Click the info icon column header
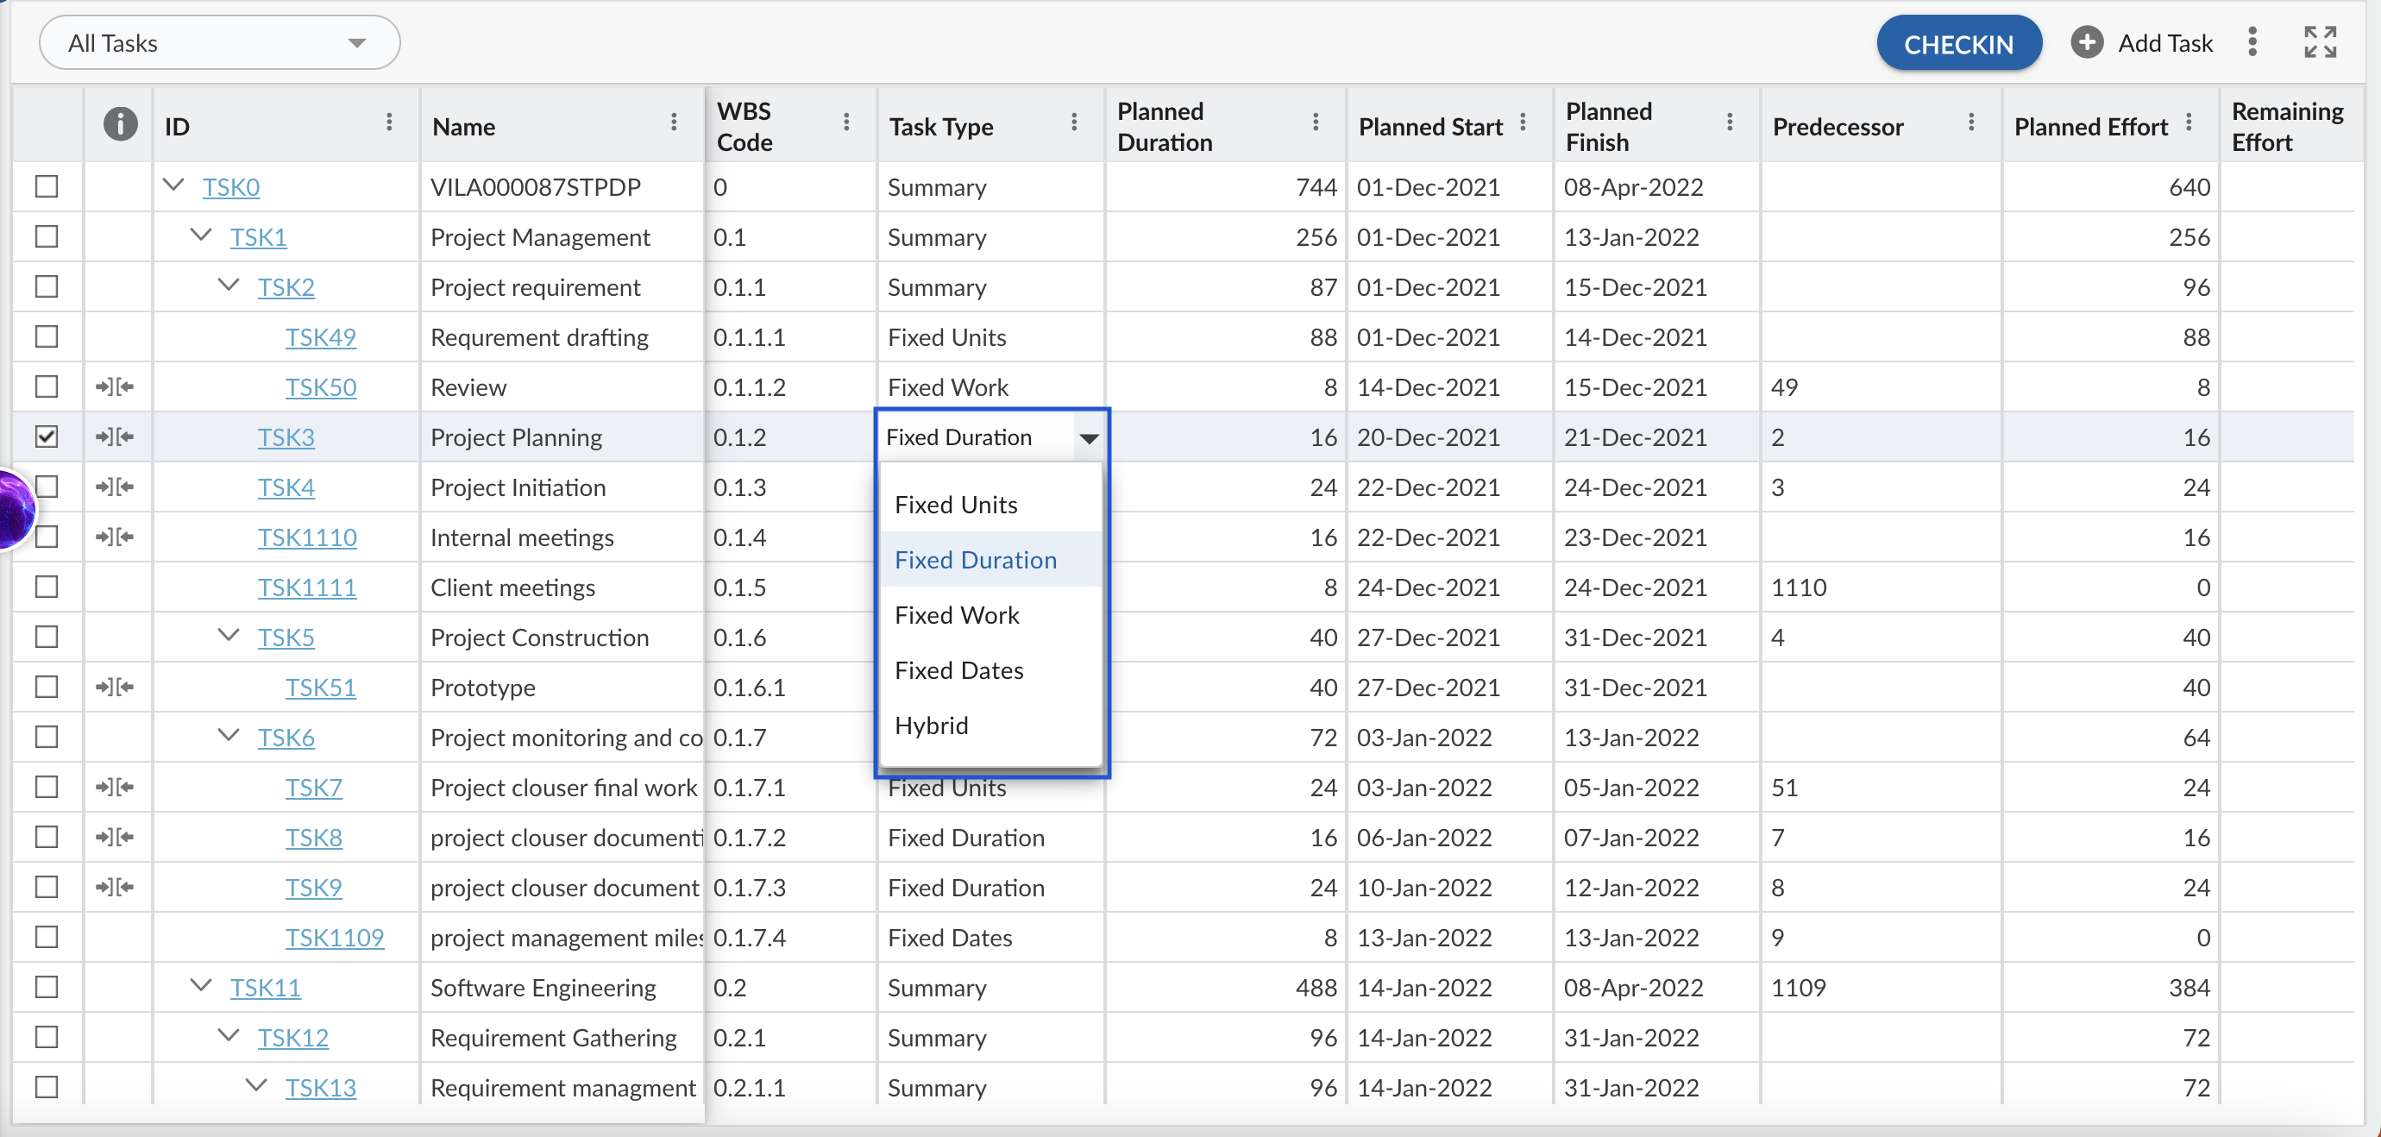Screen dimensions: 2381x1137 click(x=120, y=125)
